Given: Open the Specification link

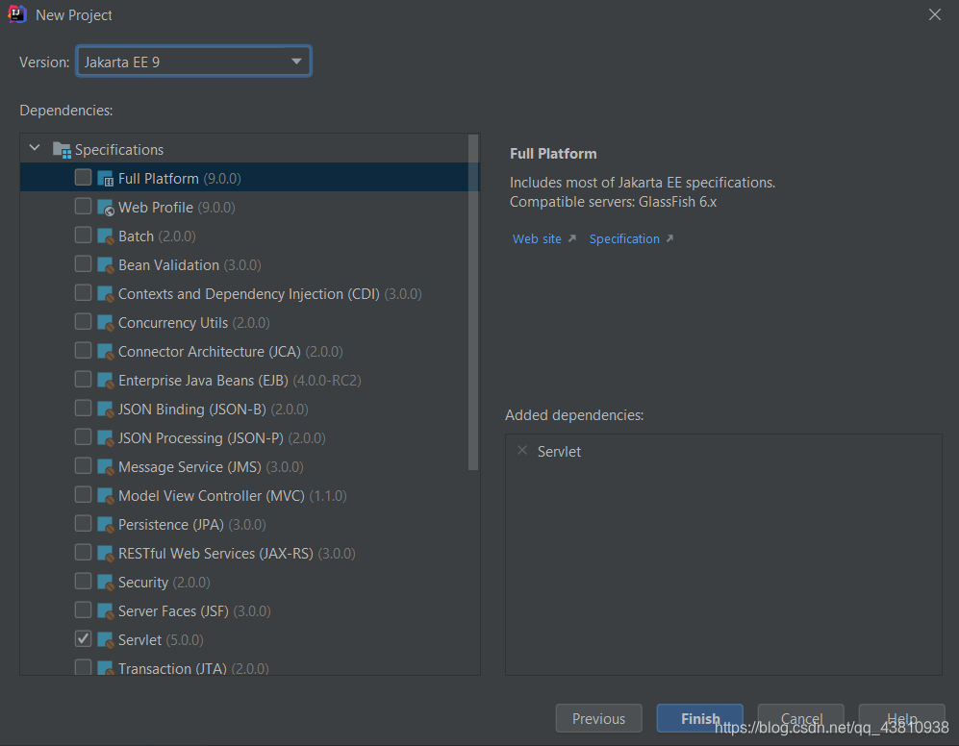Looking at the screenshot, I should (x=624, y=239).
